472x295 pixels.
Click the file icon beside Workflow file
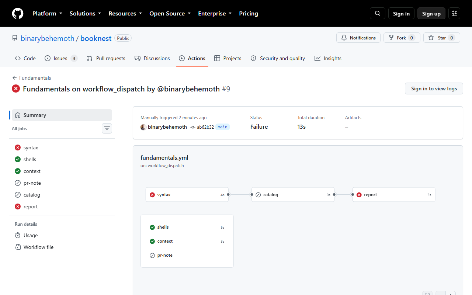point(18,247)
